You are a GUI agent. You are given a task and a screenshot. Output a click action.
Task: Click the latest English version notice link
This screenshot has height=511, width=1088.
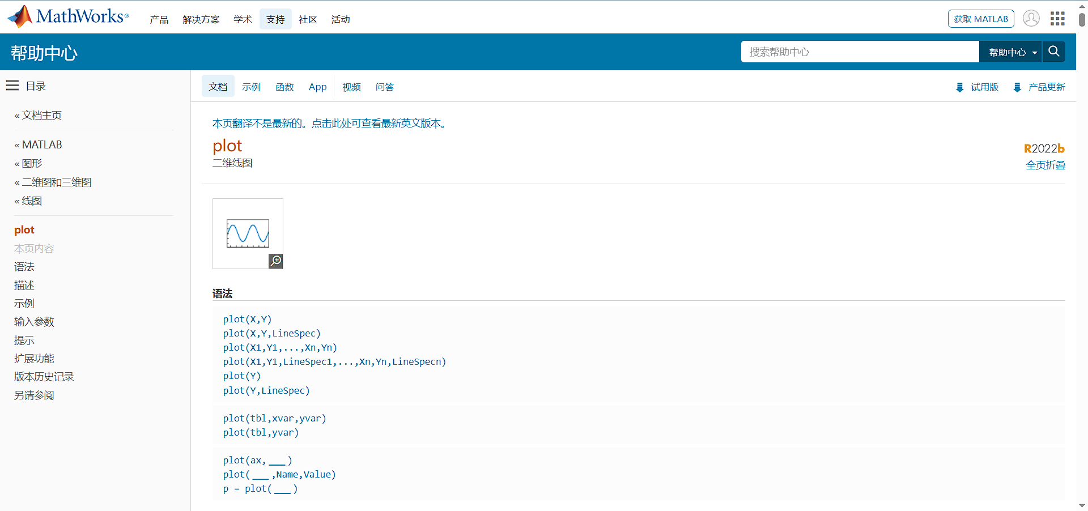click(331, 123)
